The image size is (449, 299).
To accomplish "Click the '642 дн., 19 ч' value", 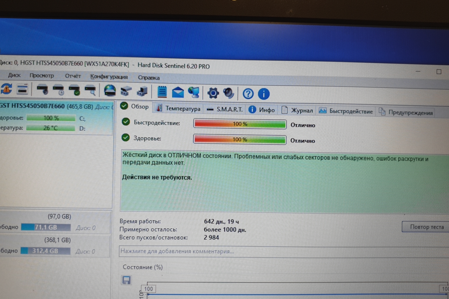I will point(221,221).
